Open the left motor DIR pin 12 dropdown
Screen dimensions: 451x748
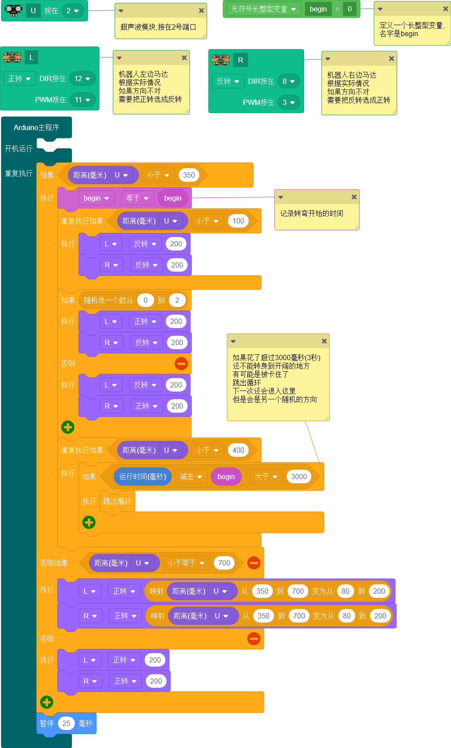(82, 78)
